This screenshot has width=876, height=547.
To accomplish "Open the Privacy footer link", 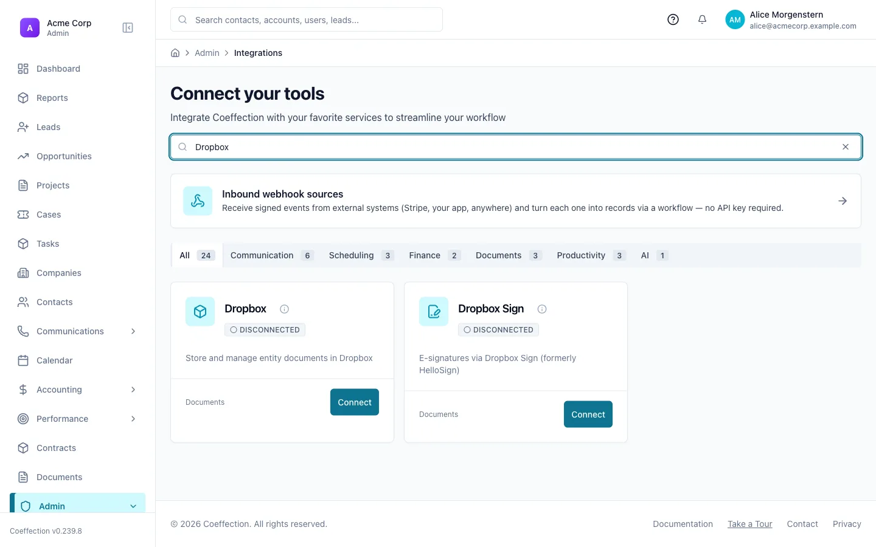I will (847, 524).
